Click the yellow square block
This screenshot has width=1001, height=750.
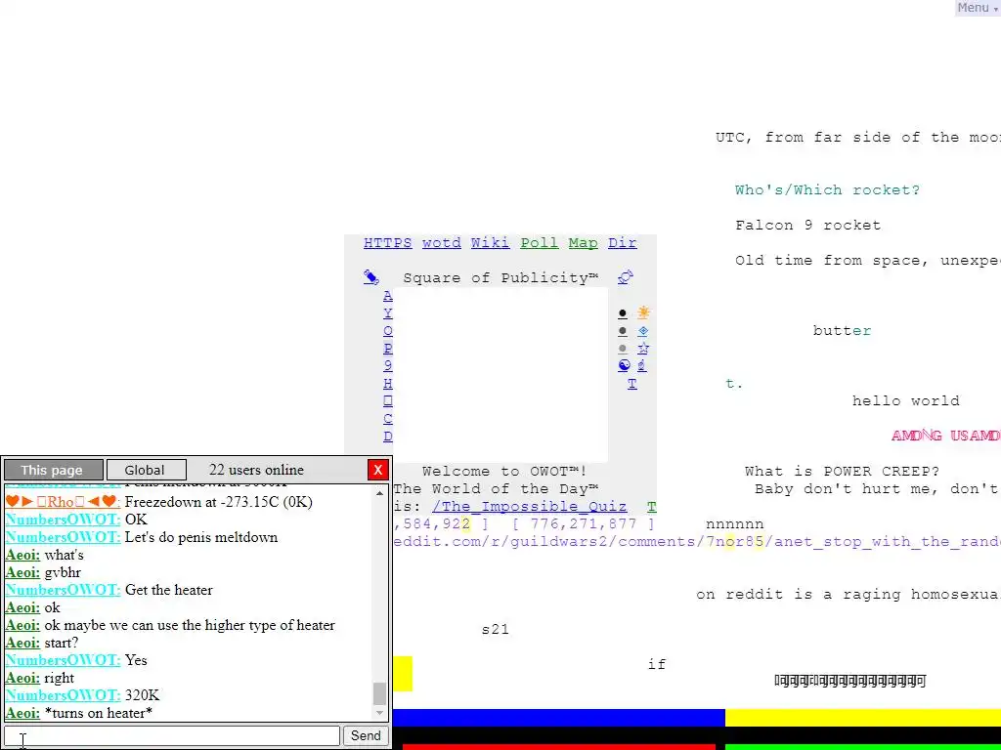coord(402,674)
